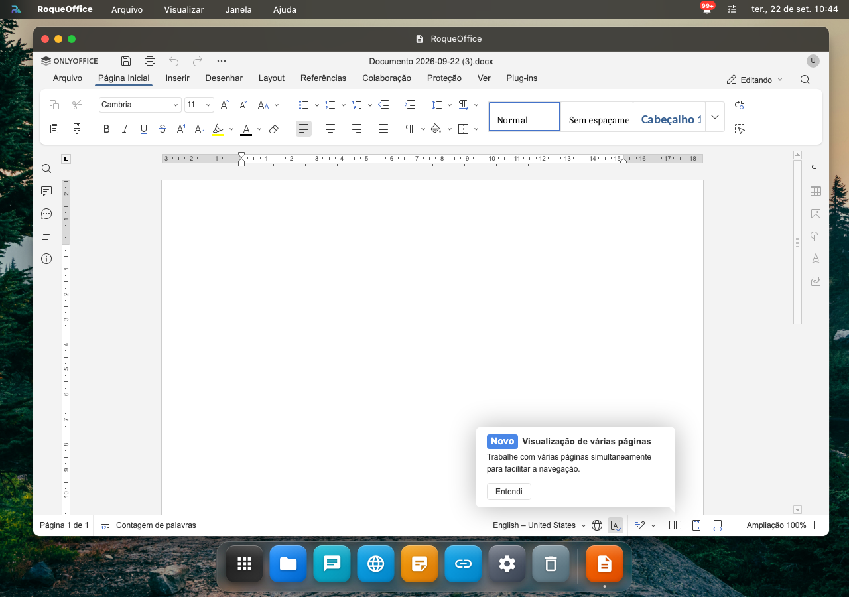Increase font size with the A-up icon
The image size is (849, 597).
click(x=225, y=105)
